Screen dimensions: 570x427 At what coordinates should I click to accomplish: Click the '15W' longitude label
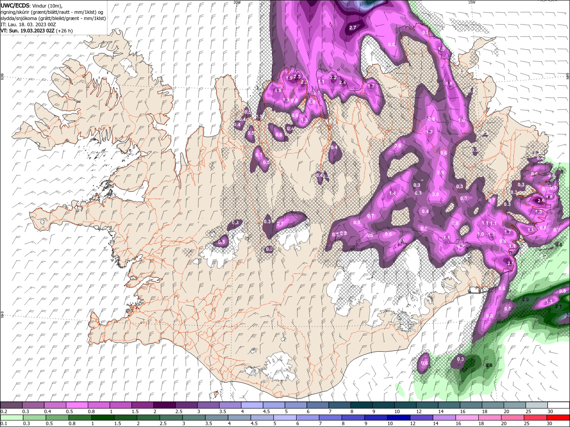click(x=472, y=2)
